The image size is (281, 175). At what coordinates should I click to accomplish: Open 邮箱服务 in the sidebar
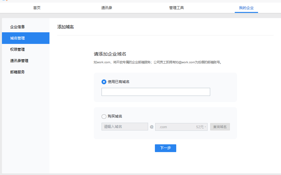(x=17, y=72)
